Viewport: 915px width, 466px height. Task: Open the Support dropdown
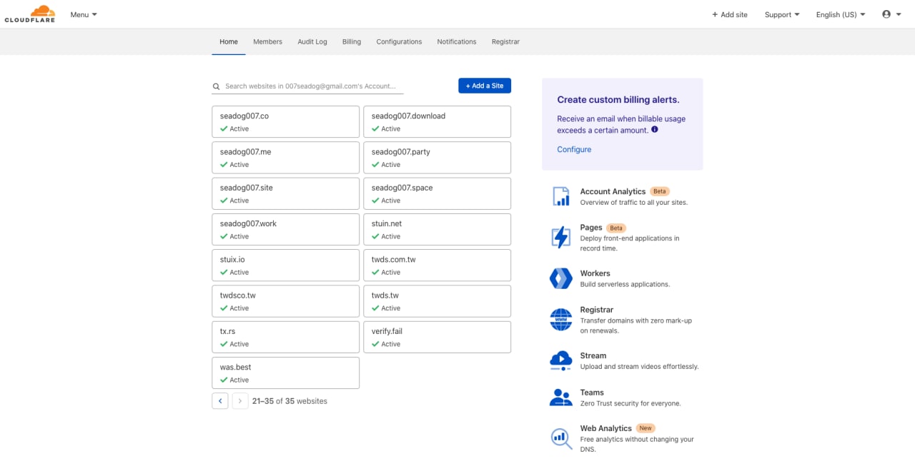coord(782,14)
